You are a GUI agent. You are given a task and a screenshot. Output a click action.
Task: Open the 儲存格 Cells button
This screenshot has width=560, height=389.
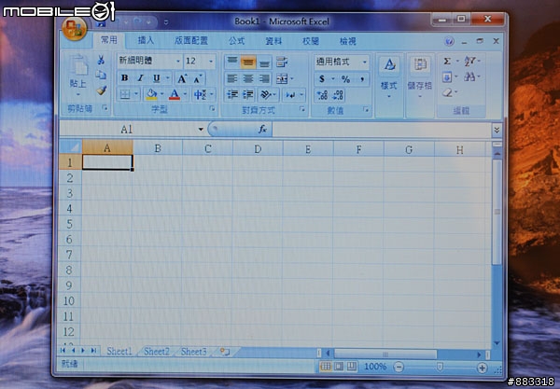point(420,79)
